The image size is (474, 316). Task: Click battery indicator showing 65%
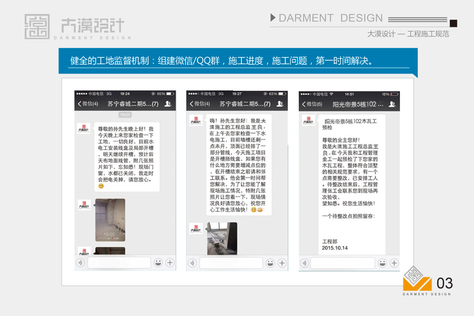[166, 94]
